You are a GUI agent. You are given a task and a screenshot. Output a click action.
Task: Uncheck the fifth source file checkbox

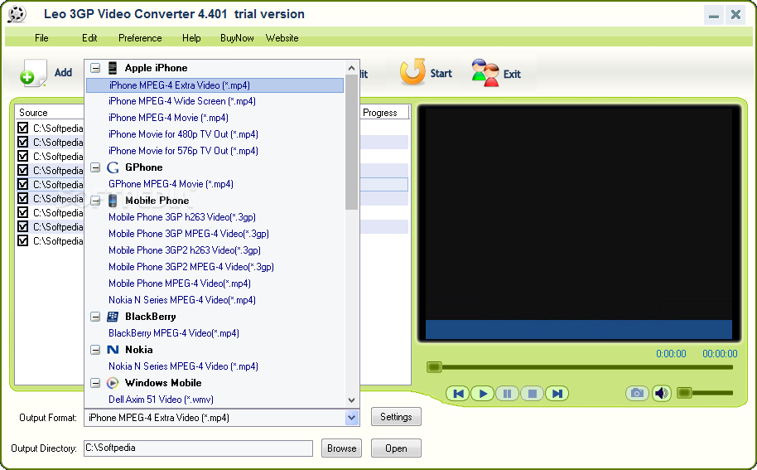pyautogui.click(x=22, y=184)
